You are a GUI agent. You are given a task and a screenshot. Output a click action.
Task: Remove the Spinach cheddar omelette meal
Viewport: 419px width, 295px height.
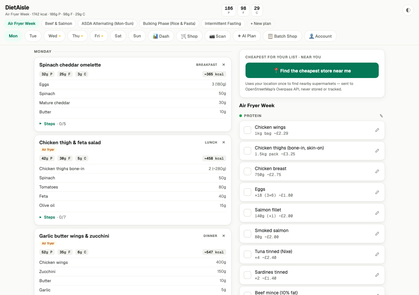(x=224, y=65)
